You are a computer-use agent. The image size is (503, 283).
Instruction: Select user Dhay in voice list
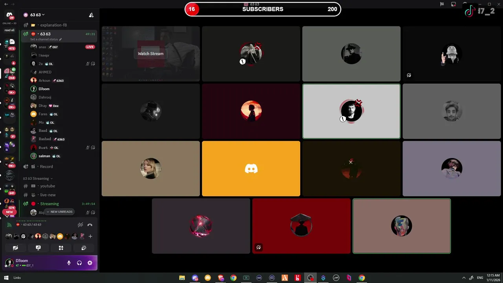coord(63,106)
